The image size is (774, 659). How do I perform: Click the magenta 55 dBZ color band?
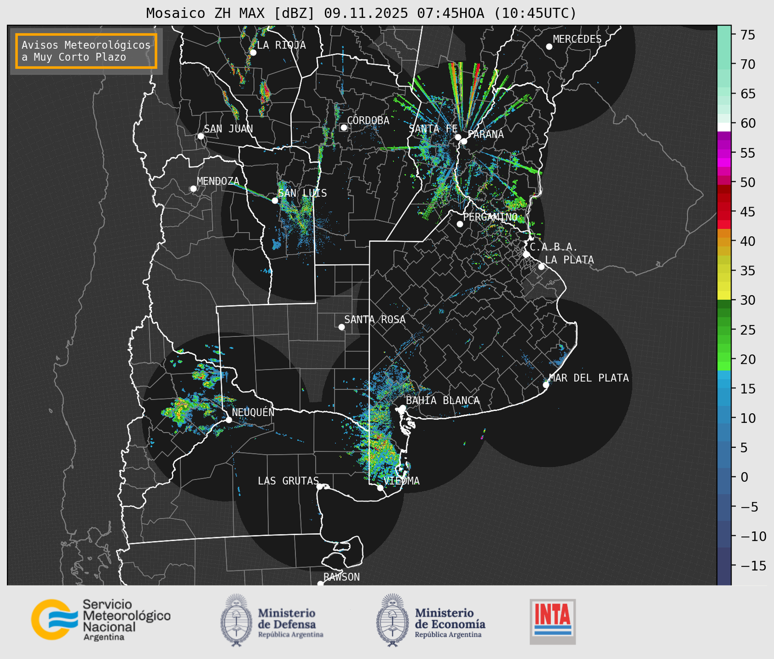coord(724,154)
